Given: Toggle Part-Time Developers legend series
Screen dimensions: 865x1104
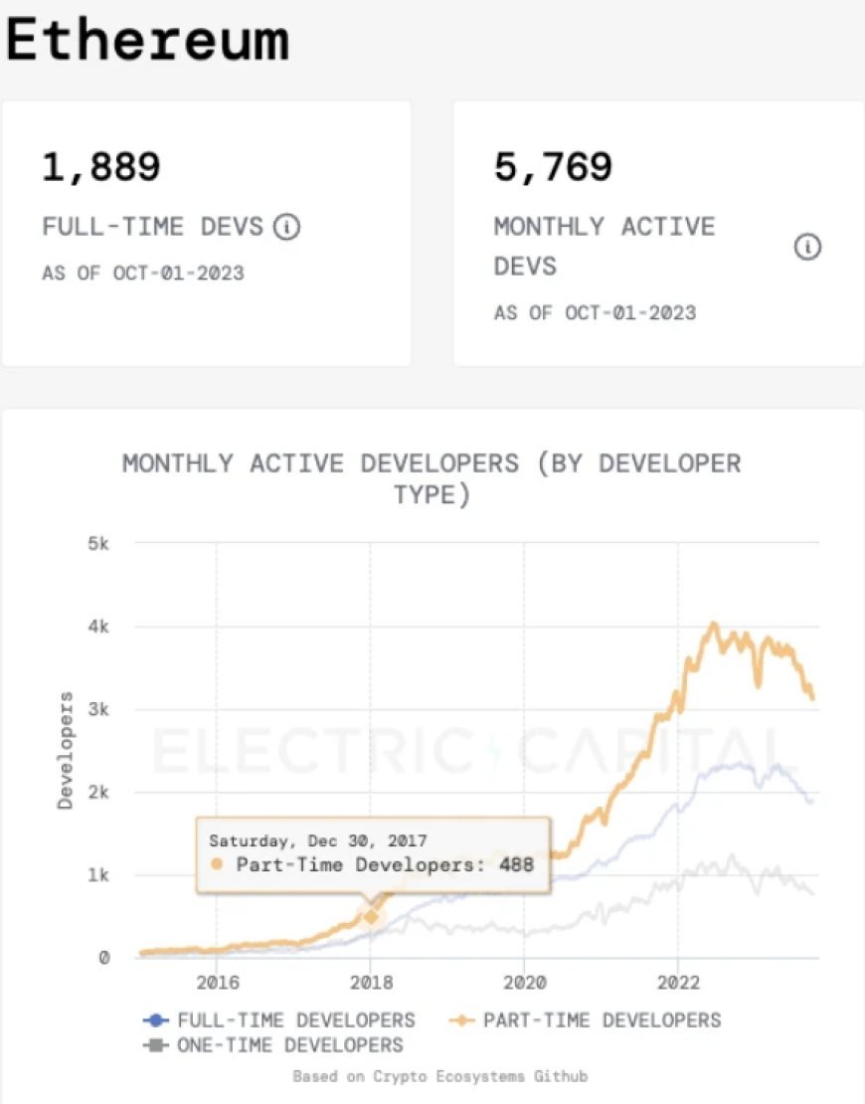Looking at the screenshot, I should click(x=585, y=1019).
